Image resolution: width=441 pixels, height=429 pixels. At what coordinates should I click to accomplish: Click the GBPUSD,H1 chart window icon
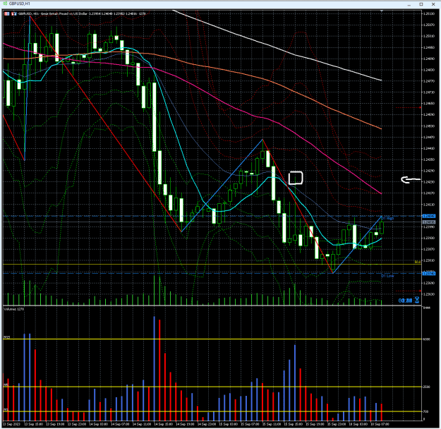5,4
